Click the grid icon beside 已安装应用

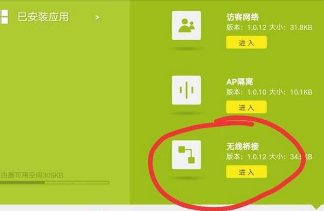point(4,17)
